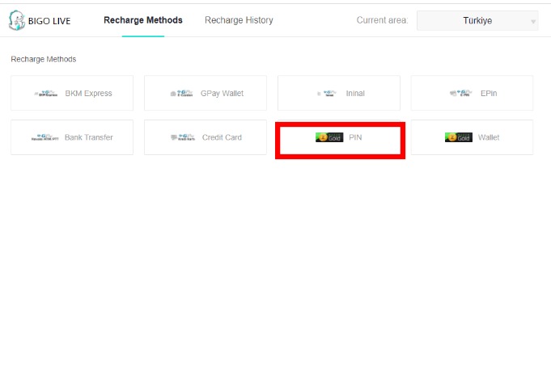Screen dimensions: 551x391
Task: Click the BIGO LIVE brand text
Action: (51, 21)
